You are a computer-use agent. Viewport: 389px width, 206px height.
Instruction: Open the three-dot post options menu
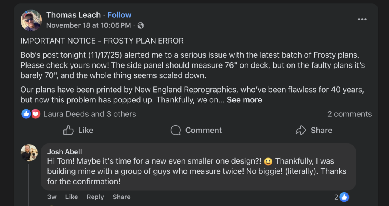coord(362,19)
